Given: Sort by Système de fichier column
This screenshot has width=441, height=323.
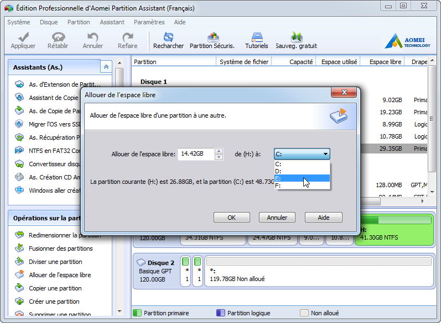Looking at the screenshot, I should pyautogui.click(x=244, y=62).
